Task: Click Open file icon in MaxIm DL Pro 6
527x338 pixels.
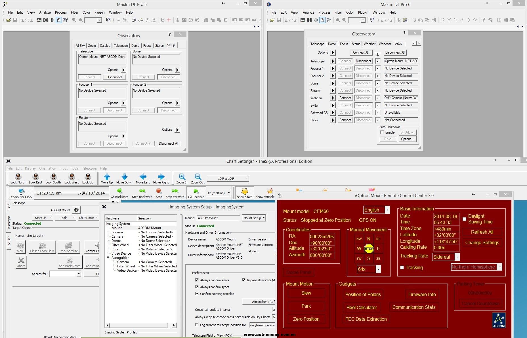Action: pyautogui.click(x=272, y=20)
